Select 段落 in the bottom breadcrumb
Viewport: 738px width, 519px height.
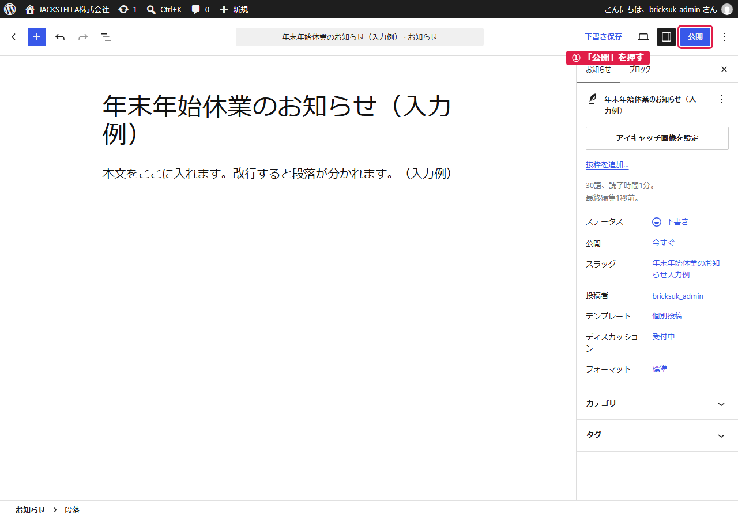(72, 510)
